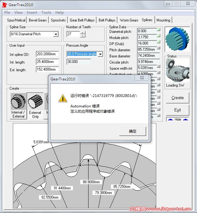The image size is (197, 213).
Task: Open the Tools menu
Action: [46, 13]
